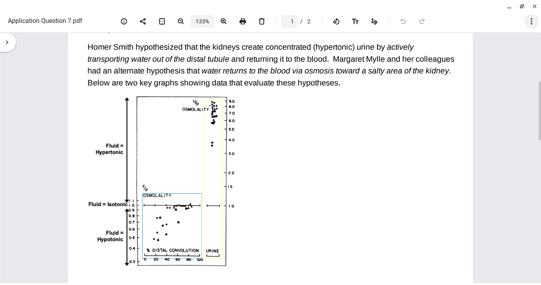Rotate the page with the rotate icon
Viewport: 541px width, 285px height.
(x=336, y=21)
